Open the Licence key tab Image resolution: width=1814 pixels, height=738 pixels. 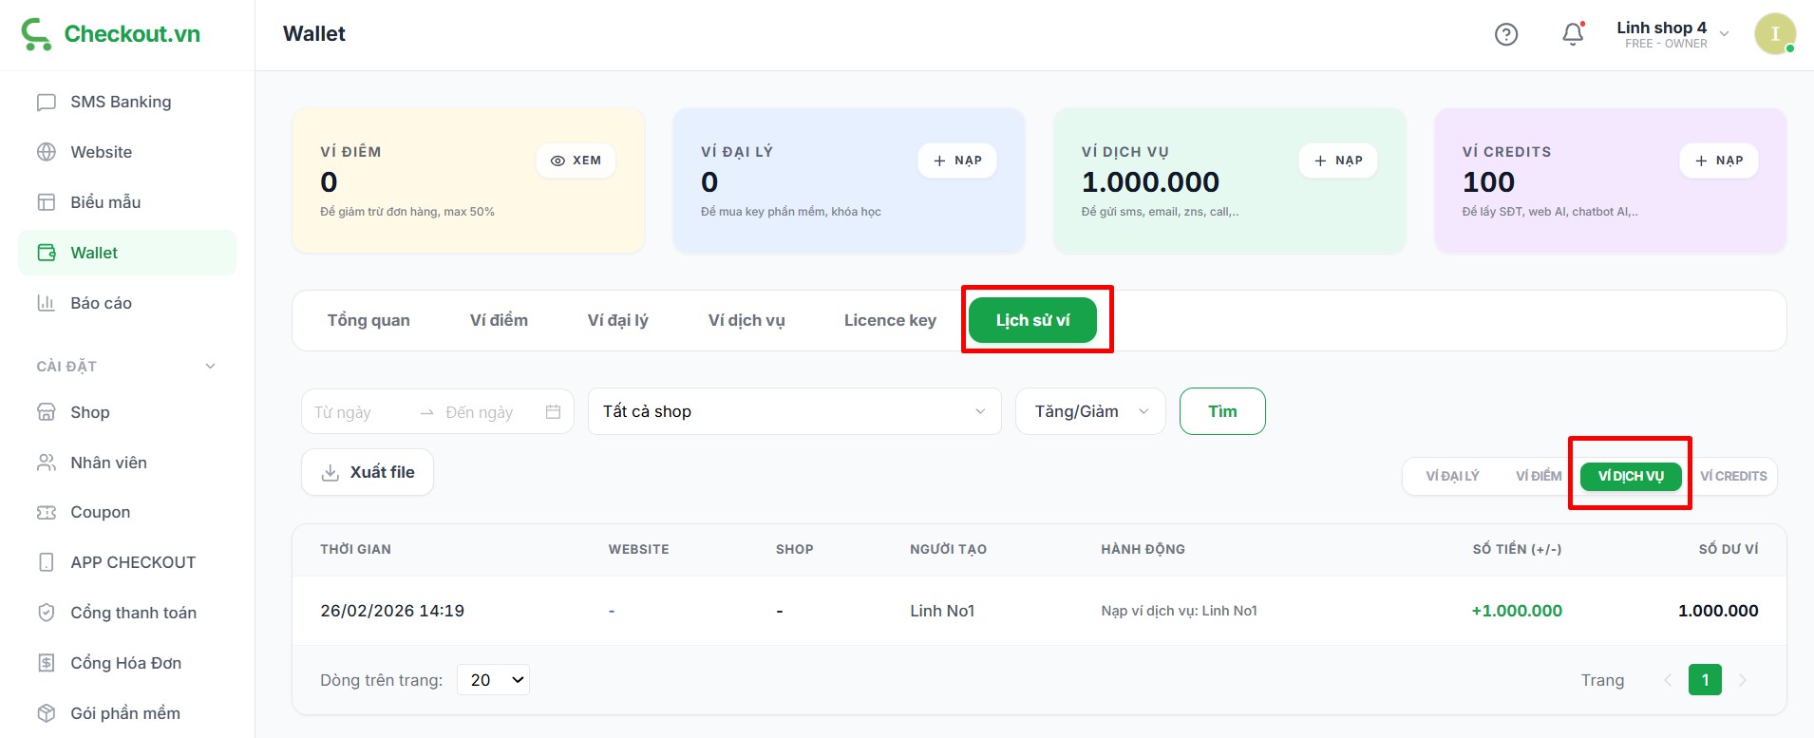click(889, 321)
